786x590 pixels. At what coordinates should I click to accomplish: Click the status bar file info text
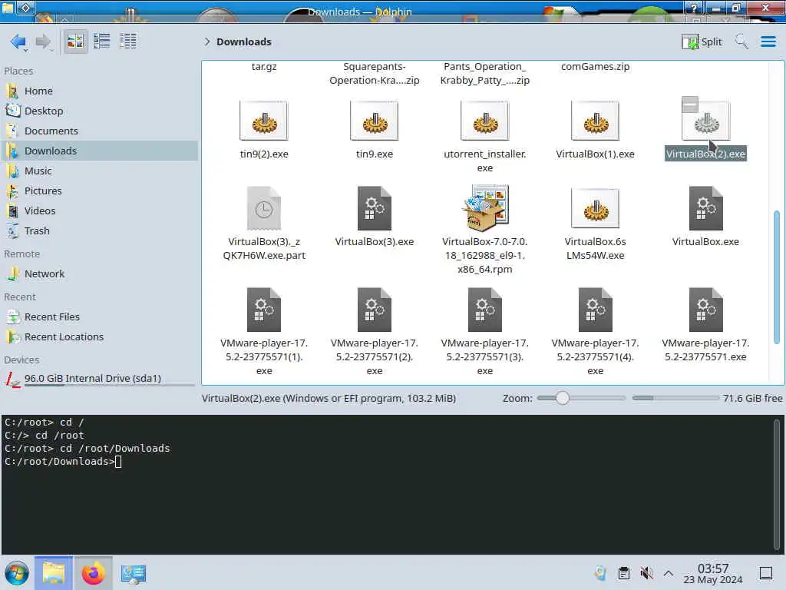pyautogui.click(x=329, y=399)
